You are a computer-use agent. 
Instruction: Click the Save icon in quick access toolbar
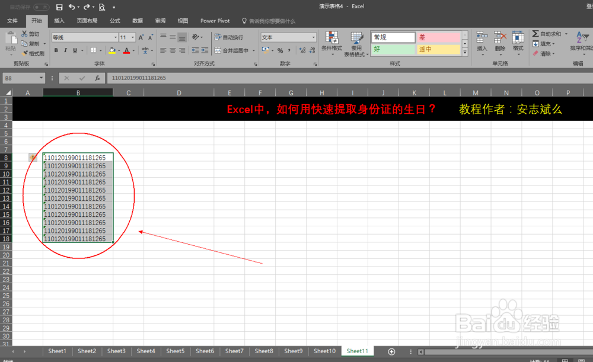(x=59, y=7)
